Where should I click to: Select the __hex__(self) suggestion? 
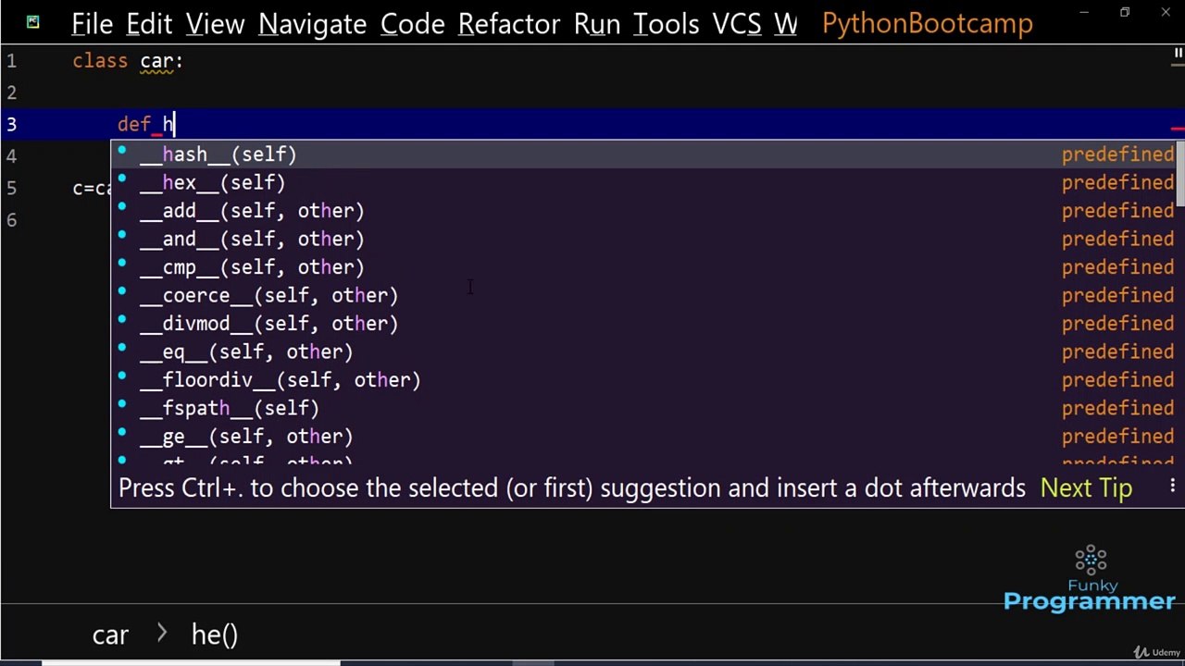(x=646, y=183)
